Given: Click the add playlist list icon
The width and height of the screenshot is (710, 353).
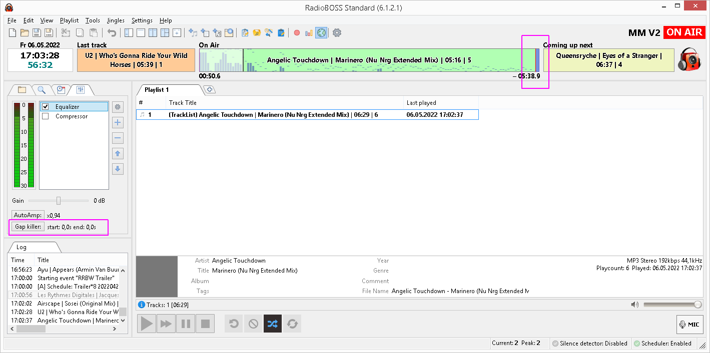Looking at the screenshot, I should tap(205, 33).
